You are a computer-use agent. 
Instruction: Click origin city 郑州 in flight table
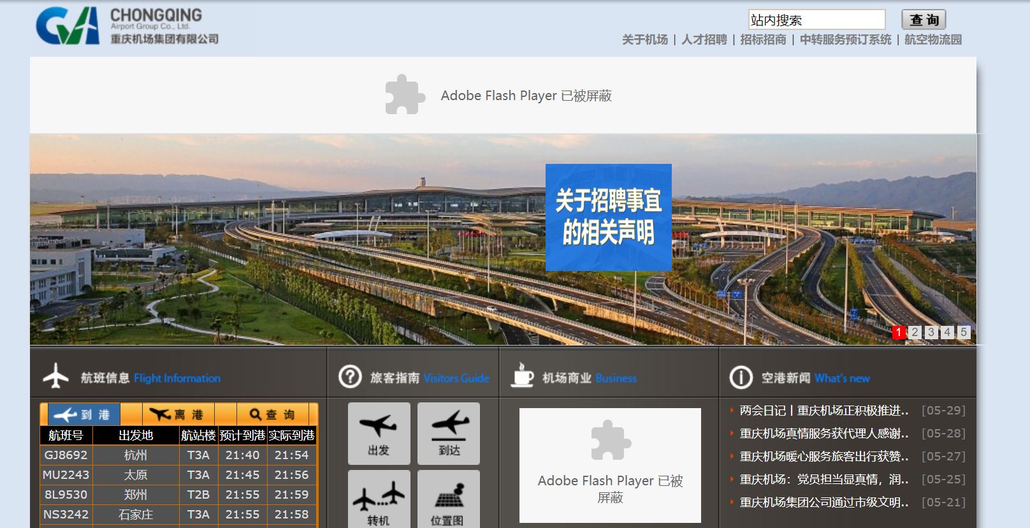[136, 495]
